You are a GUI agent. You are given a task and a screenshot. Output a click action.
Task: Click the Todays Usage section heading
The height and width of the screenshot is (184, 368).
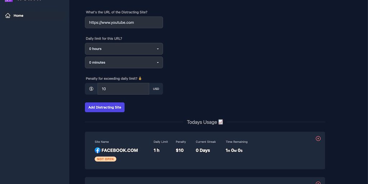pos(202,122)
